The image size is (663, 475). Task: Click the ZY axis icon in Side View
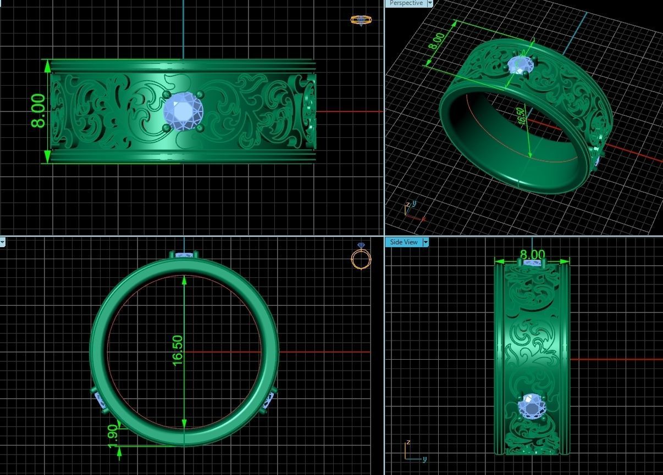[x=415, y=450]
